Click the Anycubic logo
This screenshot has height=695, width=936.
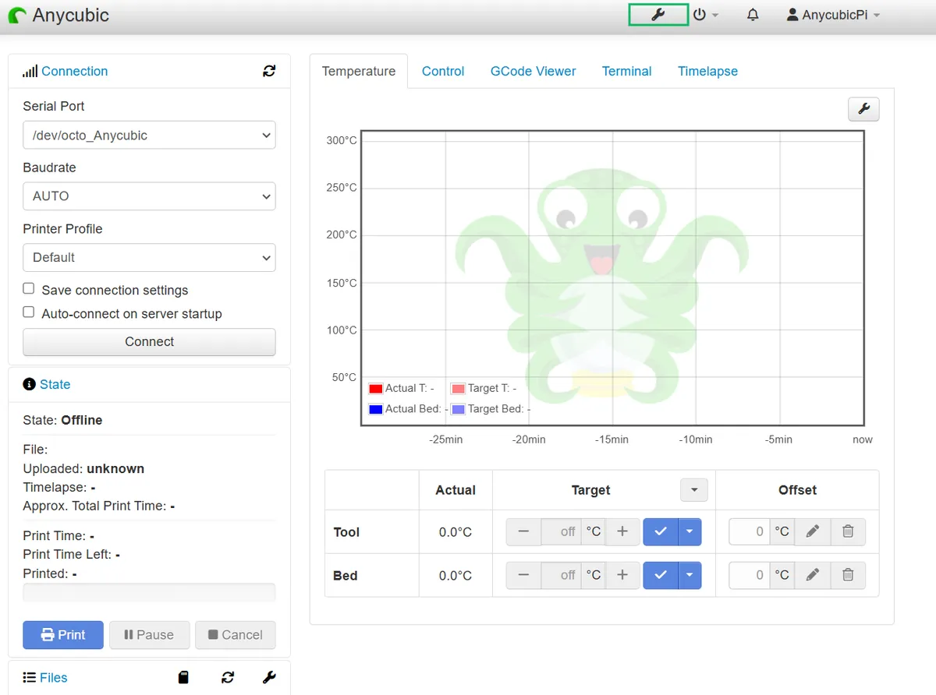pyautogui.click(x=58, y=15)
